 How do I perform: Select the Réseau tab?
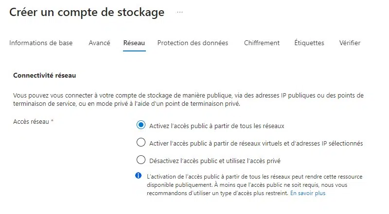(x=134, y=43)
